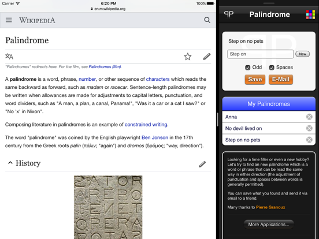Open the Wikipedia hamburger menu
The height and width of the screenshot is (239, 319).
click(9, 20)
